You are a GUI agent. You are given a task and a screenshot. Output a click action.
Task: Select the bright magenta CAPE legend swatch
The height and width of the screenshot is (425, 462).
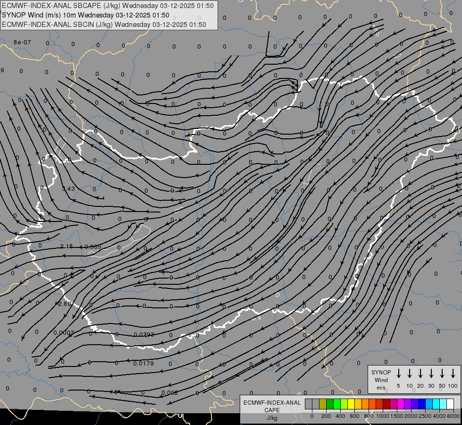point(401,404)
